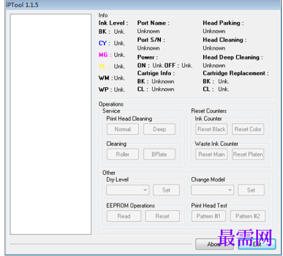
Task: Click the 'Port S/N :' label
Action: point(151,40)
